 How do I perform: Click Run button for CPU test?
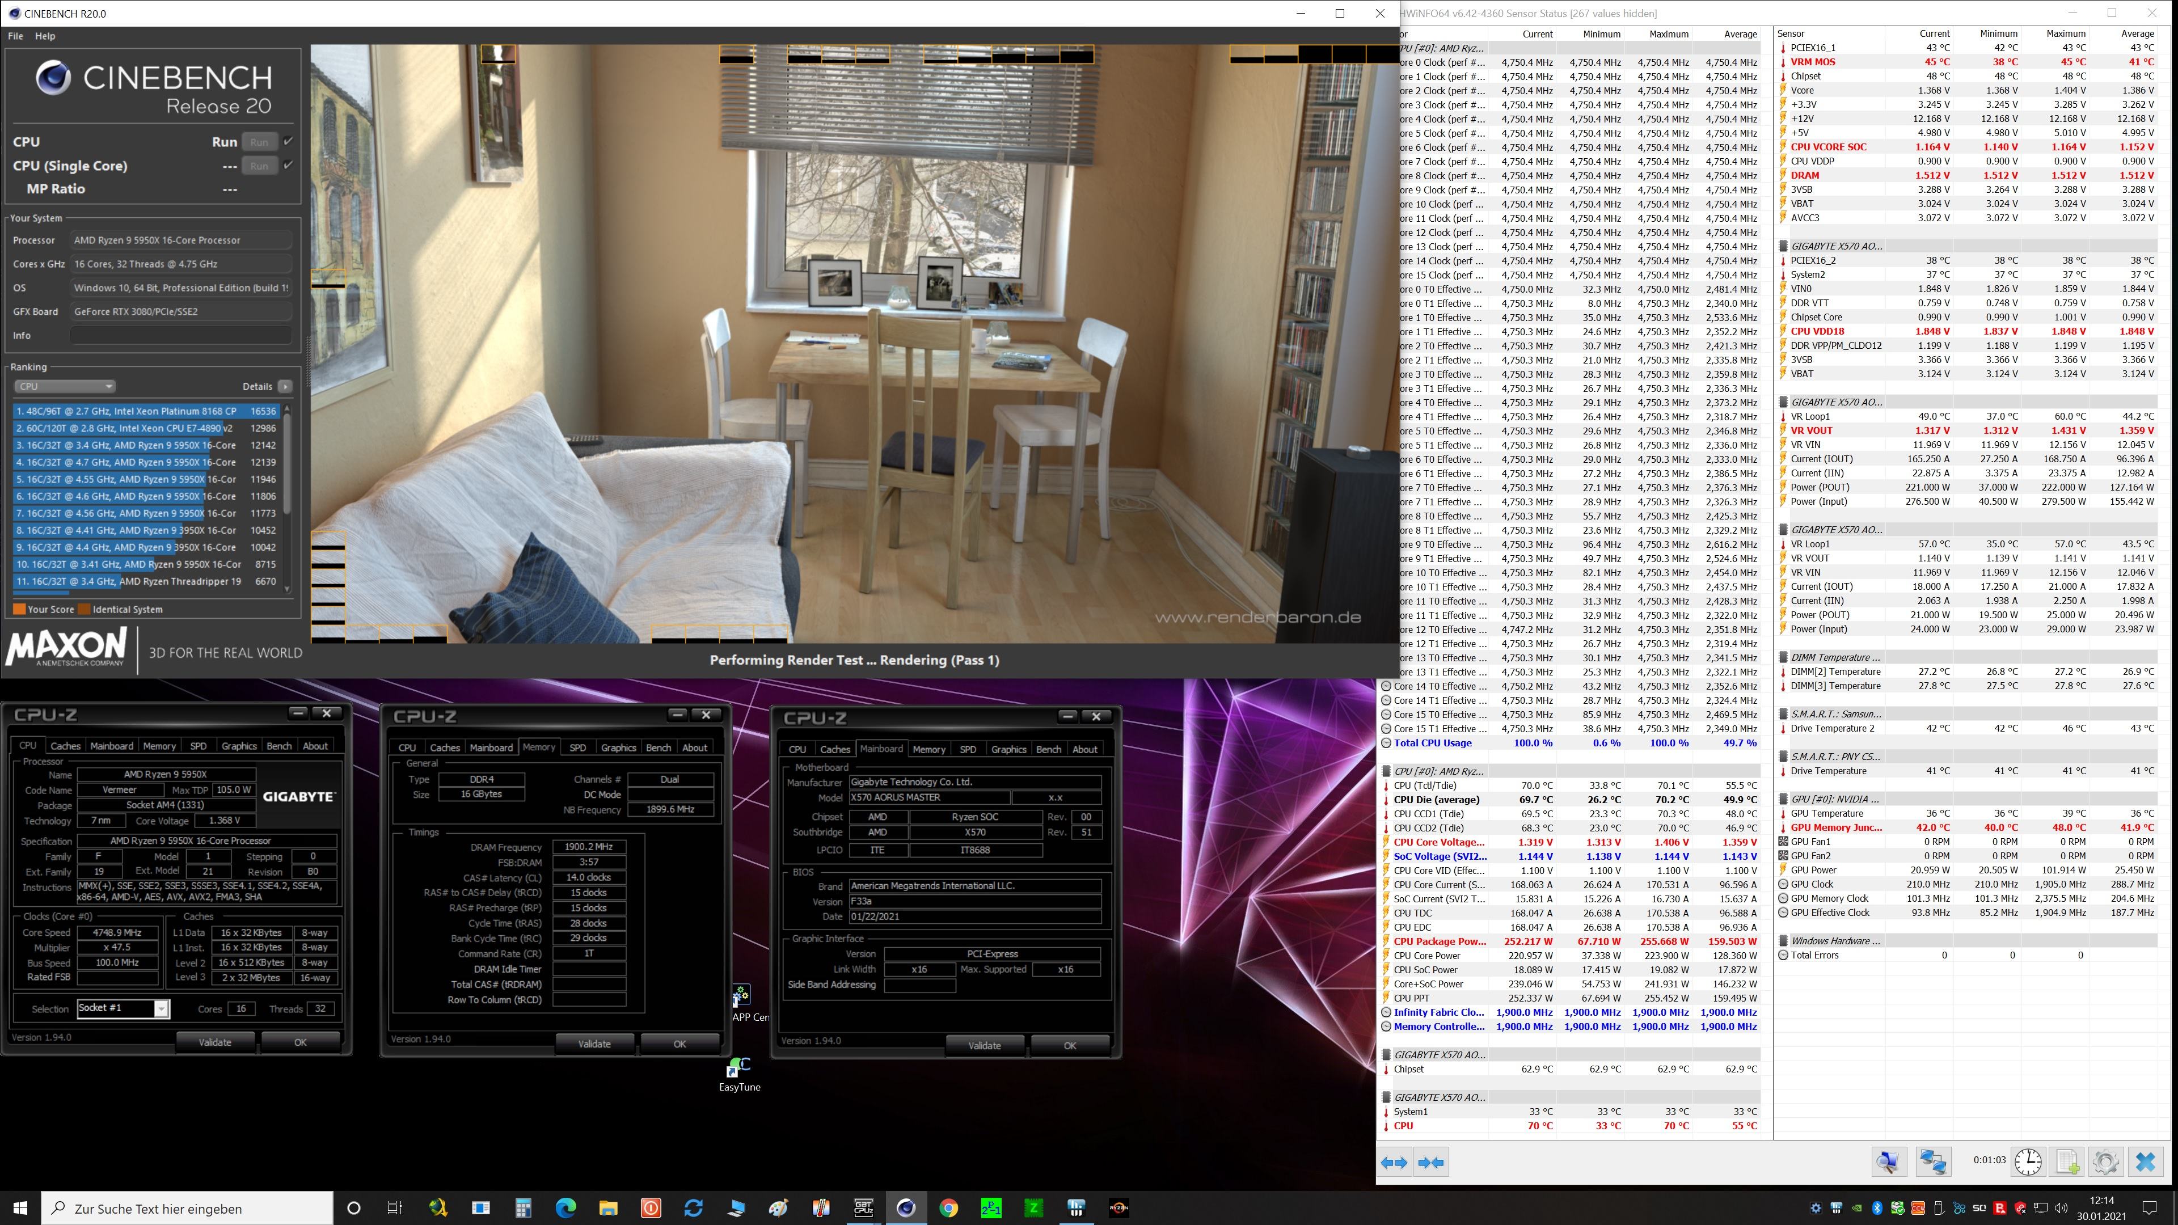[260, 142]
